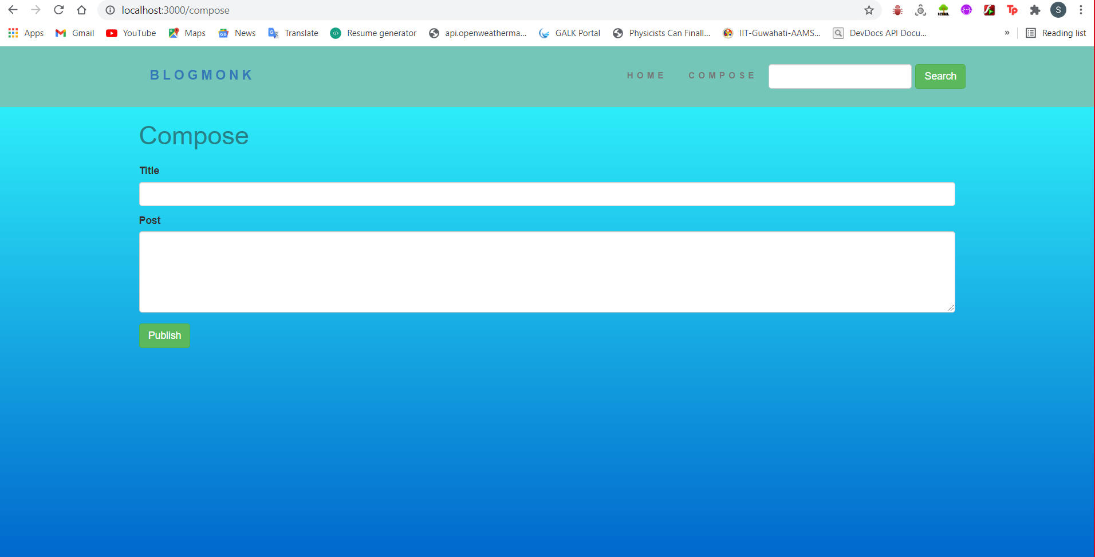1095x557 pixels.
Task: Open the Google Apps grid icon
Action: (x=13, y=33)
